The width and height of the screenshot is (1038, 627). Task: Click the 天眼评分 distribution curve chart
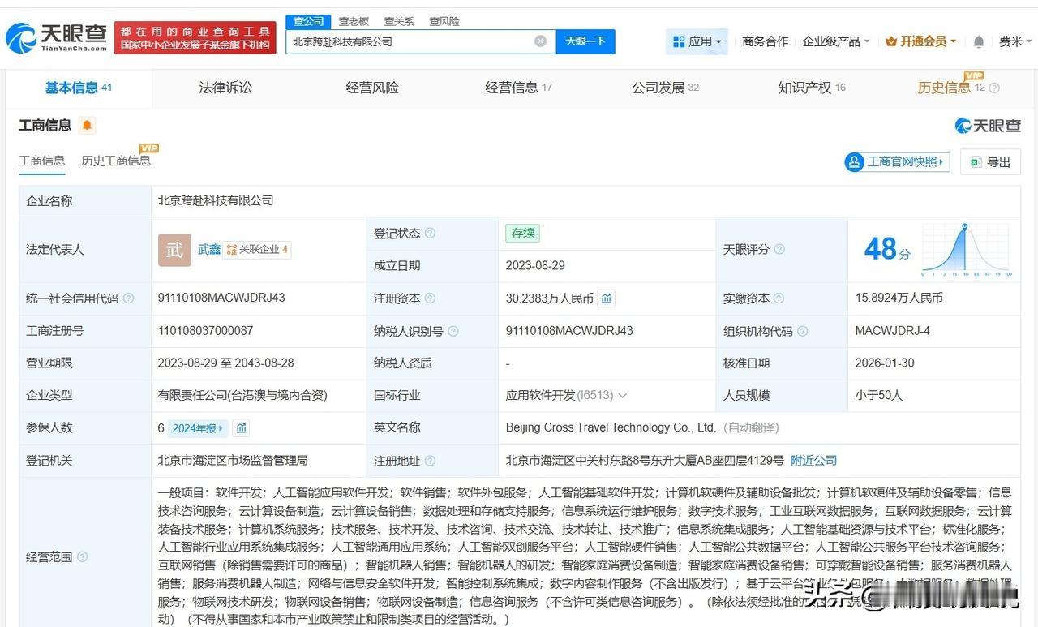click(x=967, y=250)
